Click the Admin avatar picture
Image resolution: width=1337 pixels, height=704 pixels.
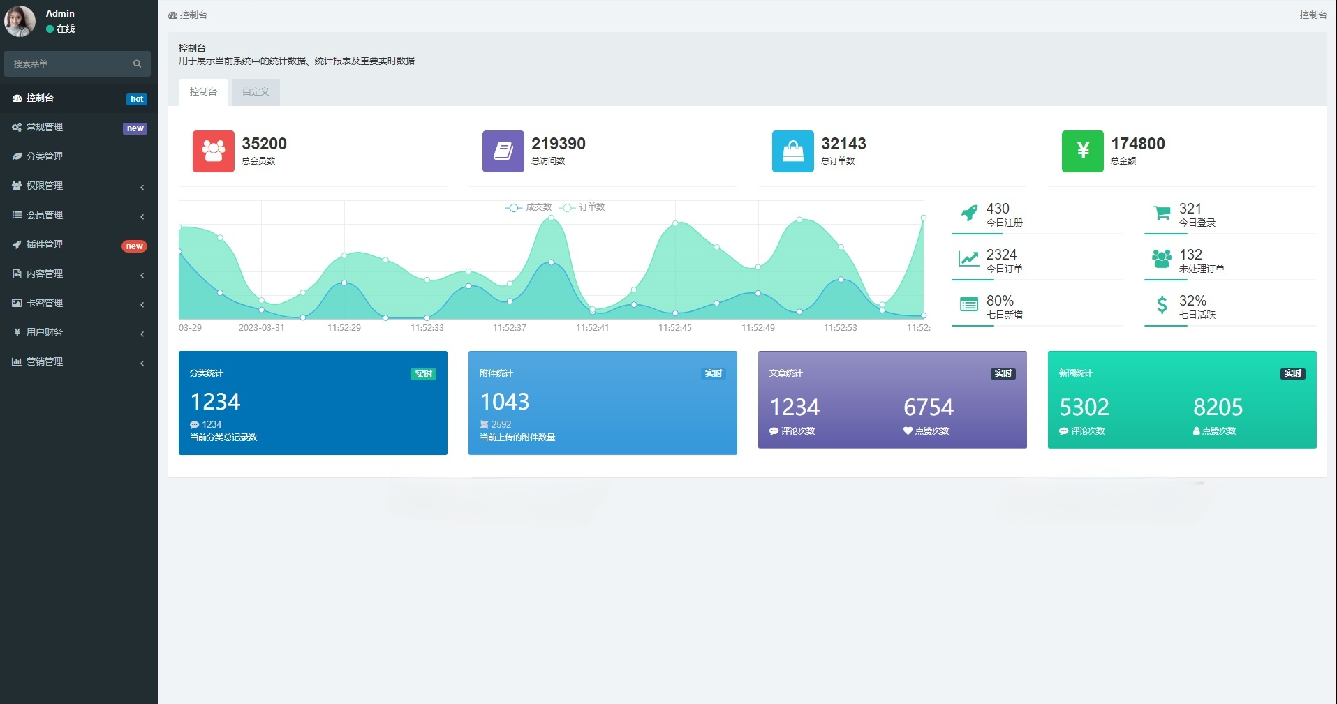point(20,21)
